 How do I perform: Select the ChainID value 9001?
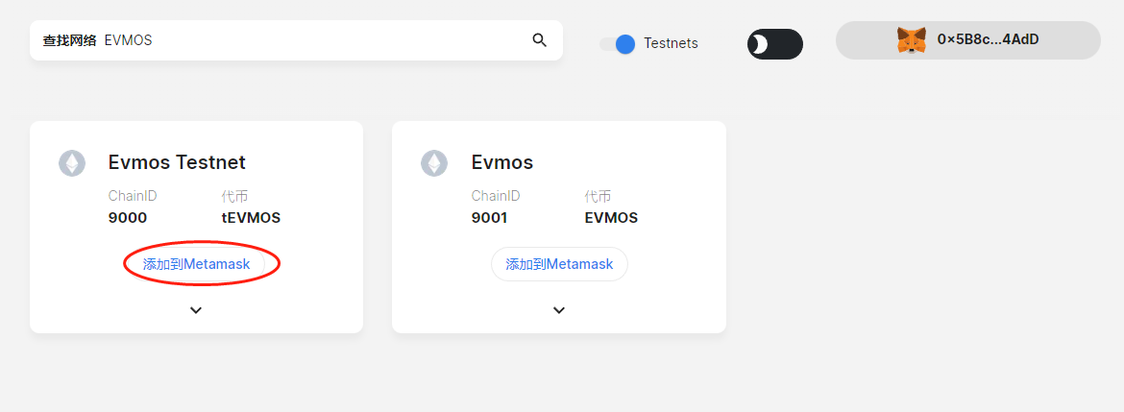489,218
